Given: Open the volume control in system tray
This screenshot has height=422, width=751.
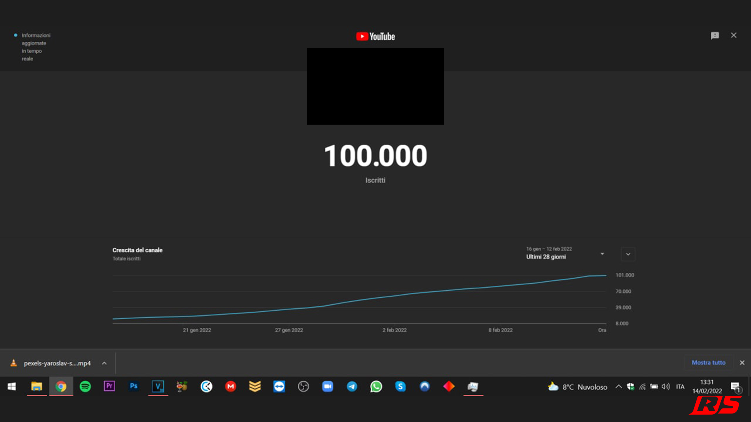Looking at the screenshot, I should [x=666, y=386].
